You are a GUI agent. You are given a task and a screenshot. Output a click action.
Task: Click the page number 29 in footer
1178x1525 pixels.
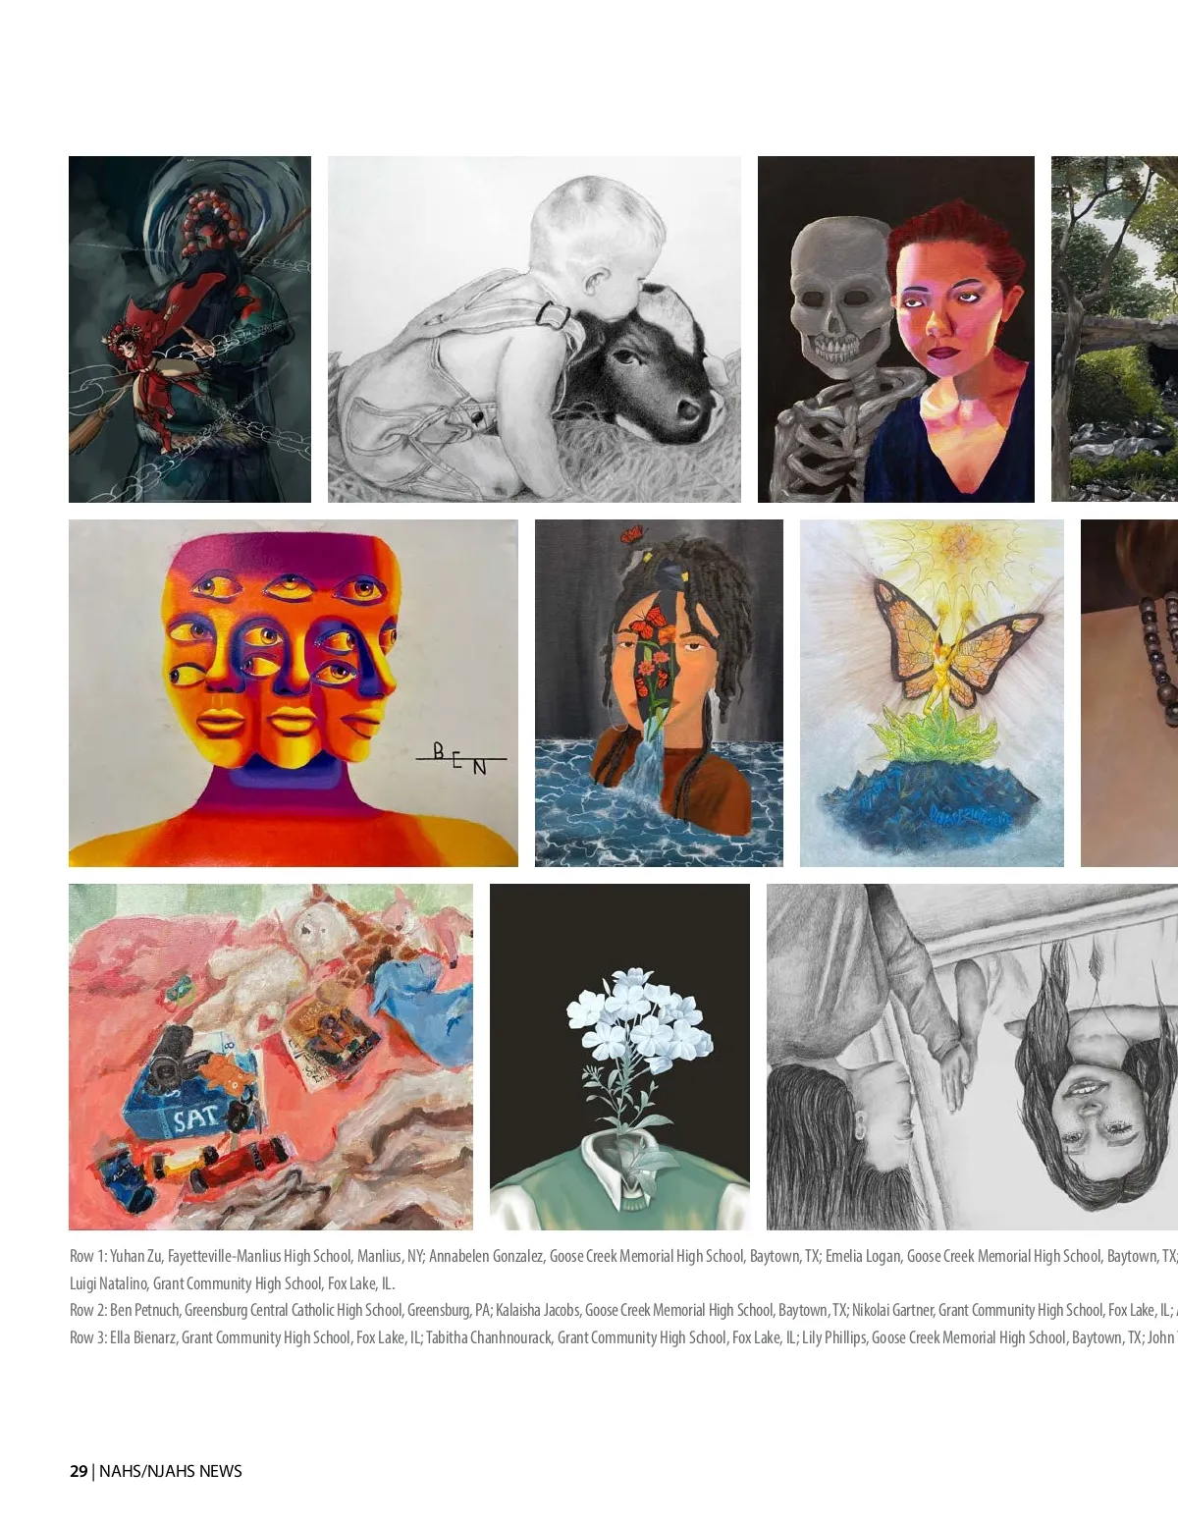[x=79, y=1471]
